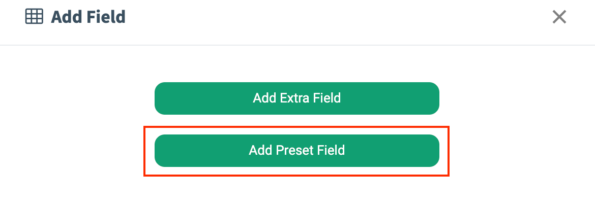This screenshot has height=205, width=595.
Task: Exit the Add Field popup
Action: [x=559, y=17]
